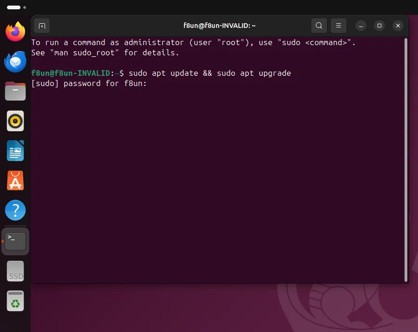Open LibreOffice Writer from the dock
This screenshot has width=418, height=332.
pos(15,151)
